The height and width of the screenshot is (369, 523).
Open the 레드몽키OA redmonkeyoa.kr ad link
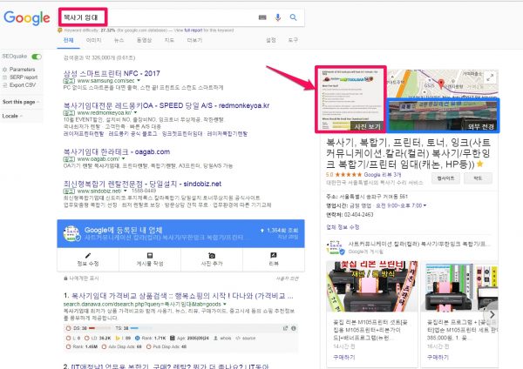(166, 105)
